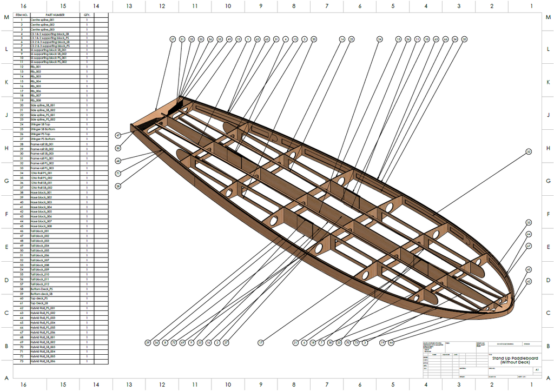Viewport: 554px width, 391px height.
Task: Click the Hybrid Rail_SB_006 last row
Action: pos(44,361)
